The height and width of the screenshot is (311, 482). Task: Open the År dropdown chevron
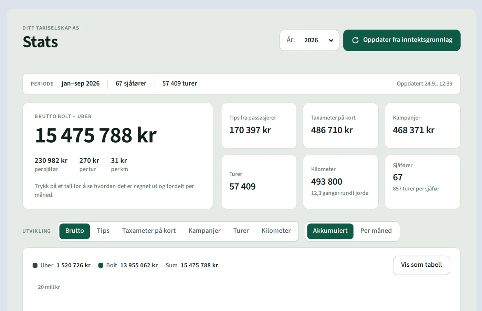(331, 40)
